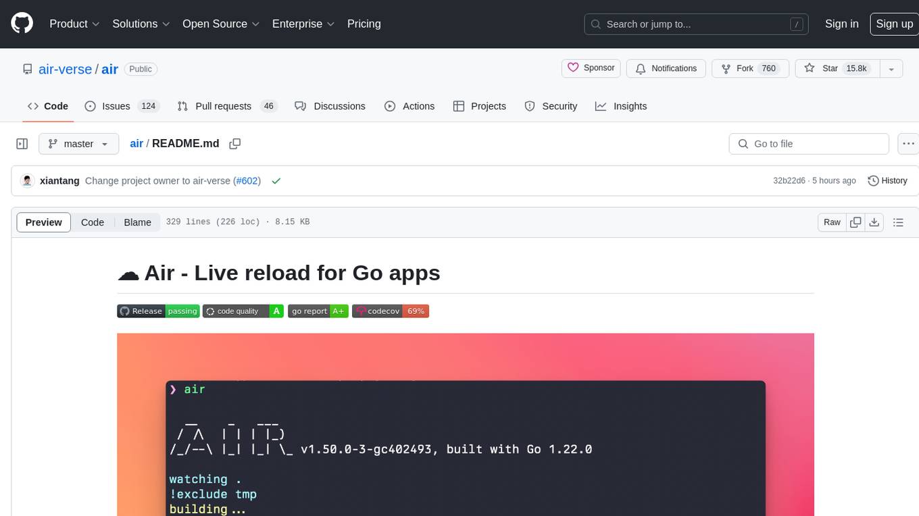Switch to Code view
919x516 pixels.
click(93, 222)
